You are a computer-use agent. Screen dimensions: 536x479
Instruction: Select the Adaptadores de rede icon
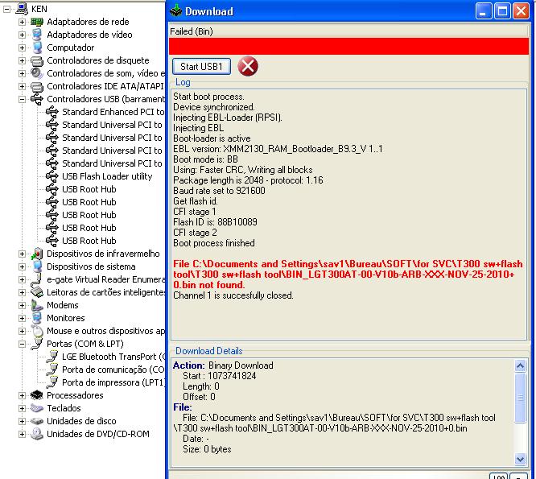pos(37,22)
